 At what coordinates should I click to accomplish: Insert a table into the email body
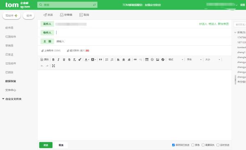pyautogui.click(x=147, y=59)
